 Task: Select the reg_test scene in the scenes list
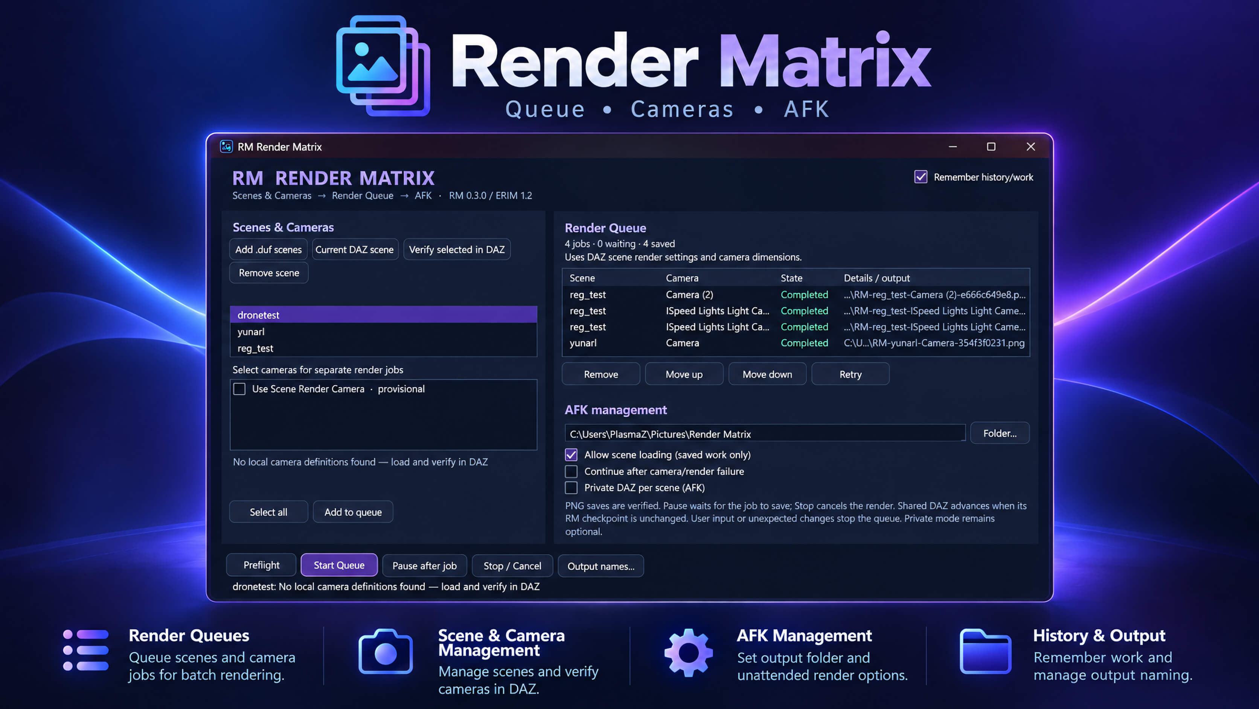pyautogui.click(x=384, y=348)
